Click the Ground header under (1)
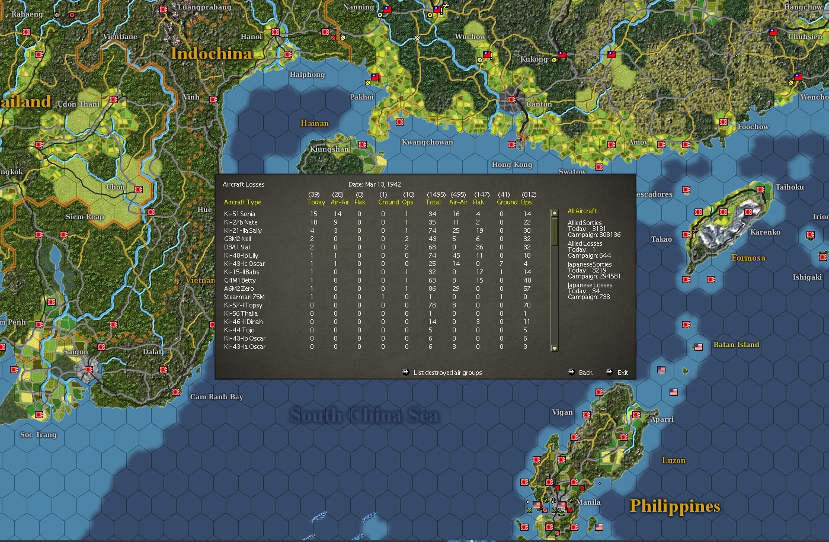Screen dimensions: 829x542 point(389,202)
